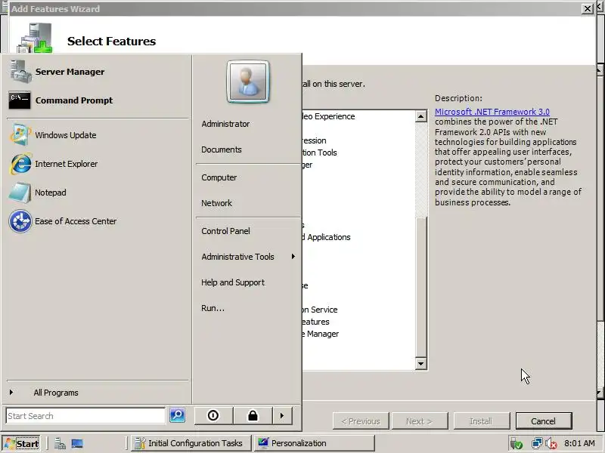Click the Install button in wizard
Viewport: 605px width, 453px height.
tap(481, 421)
